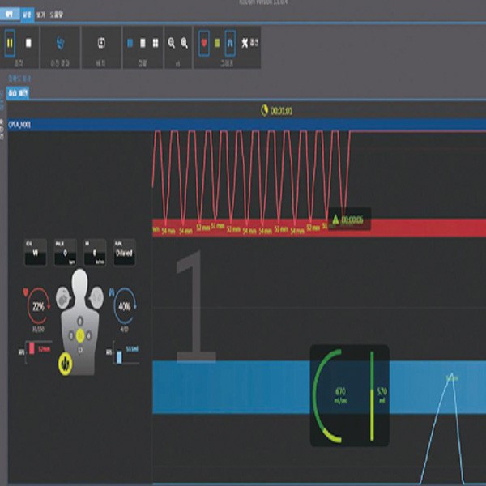The width and height of the screenshot is (486, 486).
Task: Toggle the red heart compression graph
Action: click(204, 41)
